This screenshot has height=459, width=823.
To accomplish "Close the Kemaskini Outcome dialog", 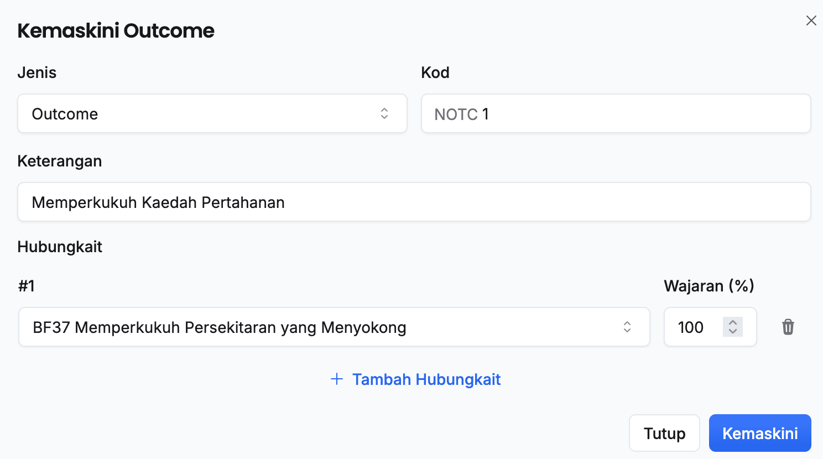I will [811, 20].
